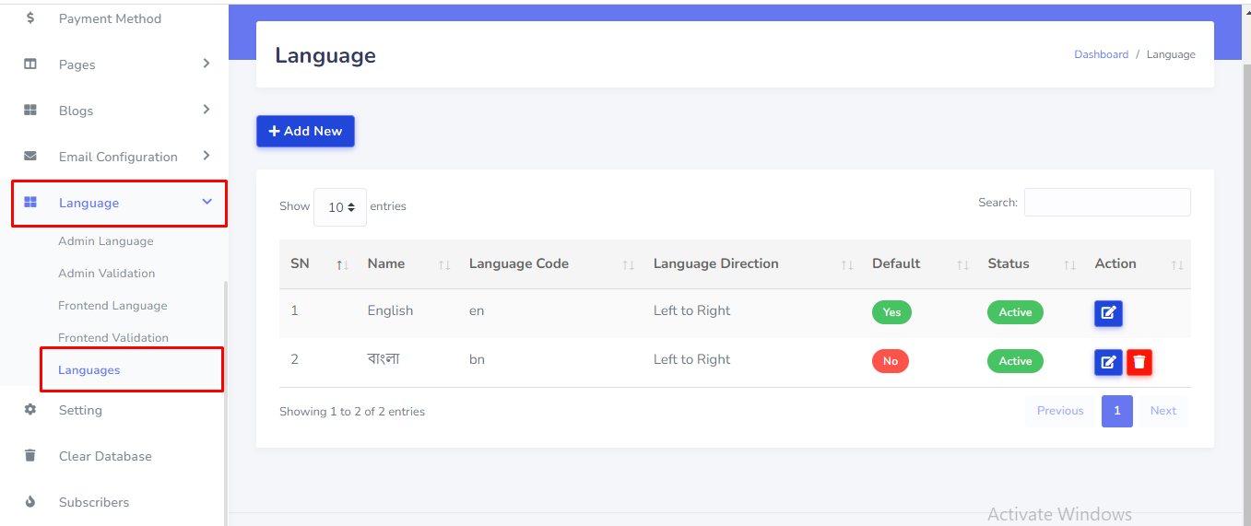This screenshot has height=526, width=1251.
Task: Click the Setting gear icon in sidebar
Action: tap(30, 410)
